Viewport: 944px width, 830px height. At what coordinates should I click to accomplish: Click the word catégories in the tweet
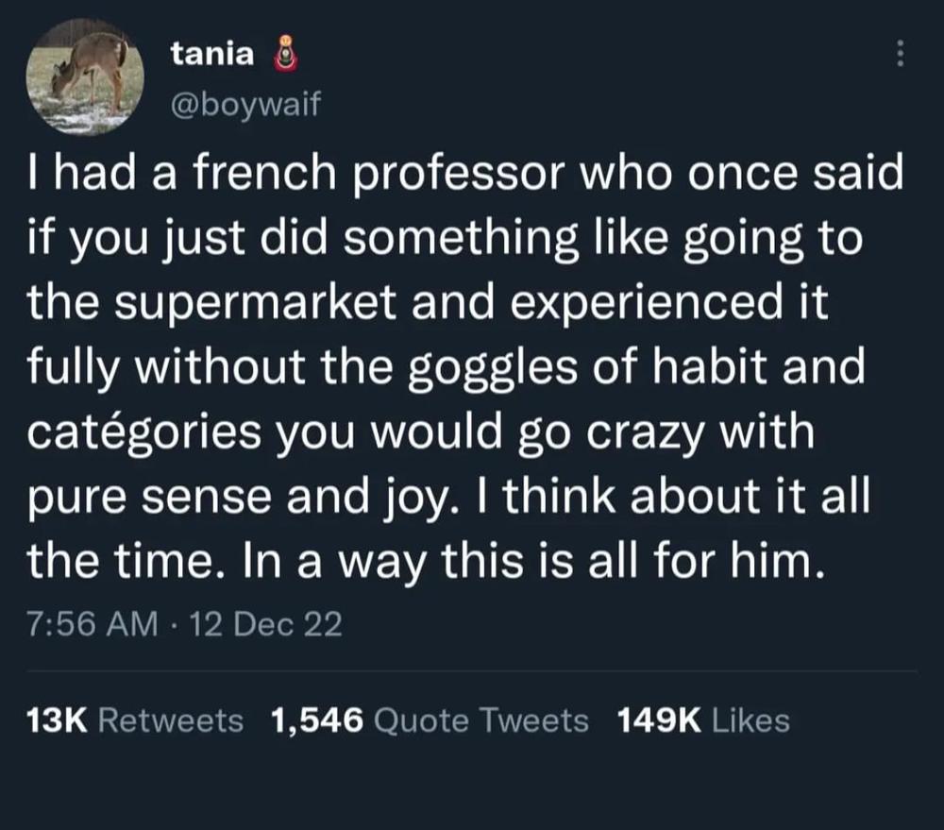pyautogui.click(x=143, y=433)
